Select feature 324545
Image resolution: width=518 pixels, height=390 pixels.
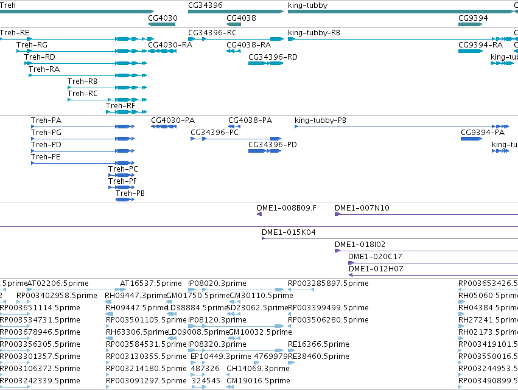206,381
